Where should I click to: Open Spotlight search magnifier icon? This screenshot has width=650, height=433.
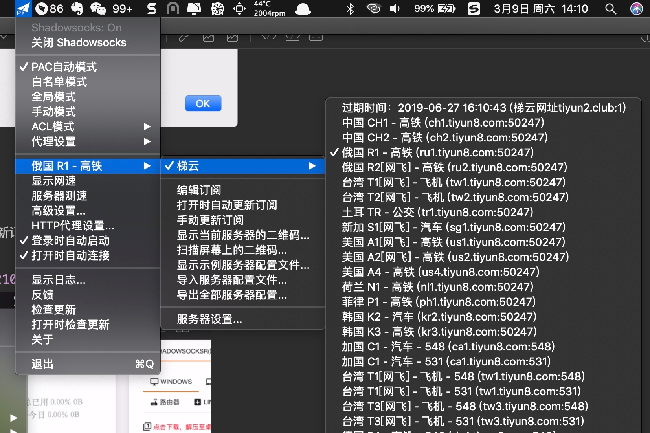(x=610, y=9)
